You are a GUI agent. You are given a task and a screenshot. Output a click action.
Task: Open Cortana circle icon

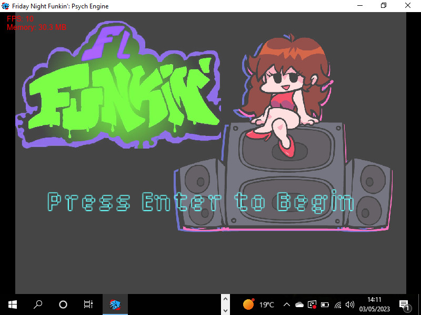click(63, 304)
